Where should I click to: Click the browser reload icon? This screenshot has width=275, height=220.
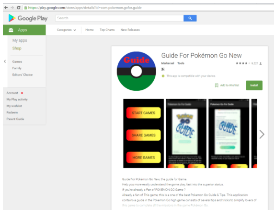19,8
